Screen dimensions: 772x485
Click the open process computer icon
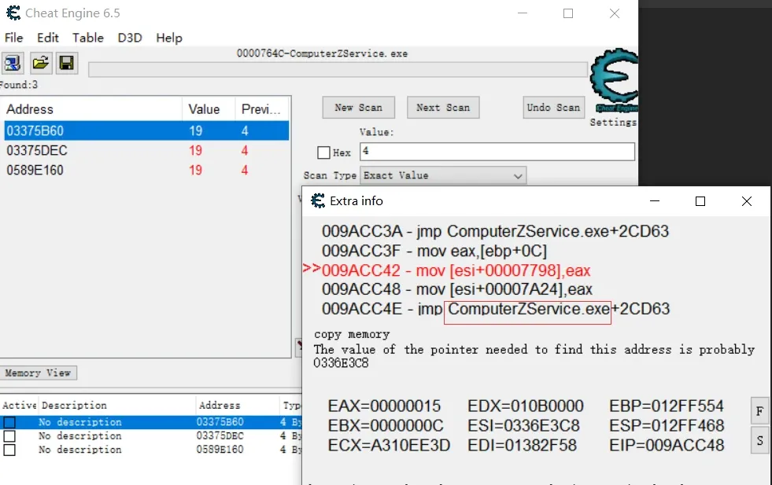[x=12, y=63]
